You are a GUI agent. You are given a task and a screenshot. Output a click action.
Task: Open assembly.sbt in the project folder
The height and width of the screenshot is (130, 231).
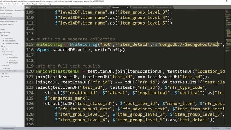tap(9, 38)
